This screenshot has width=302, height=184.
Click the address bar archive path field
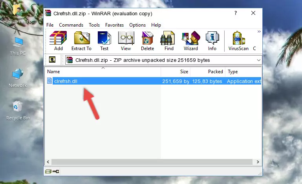163,60
